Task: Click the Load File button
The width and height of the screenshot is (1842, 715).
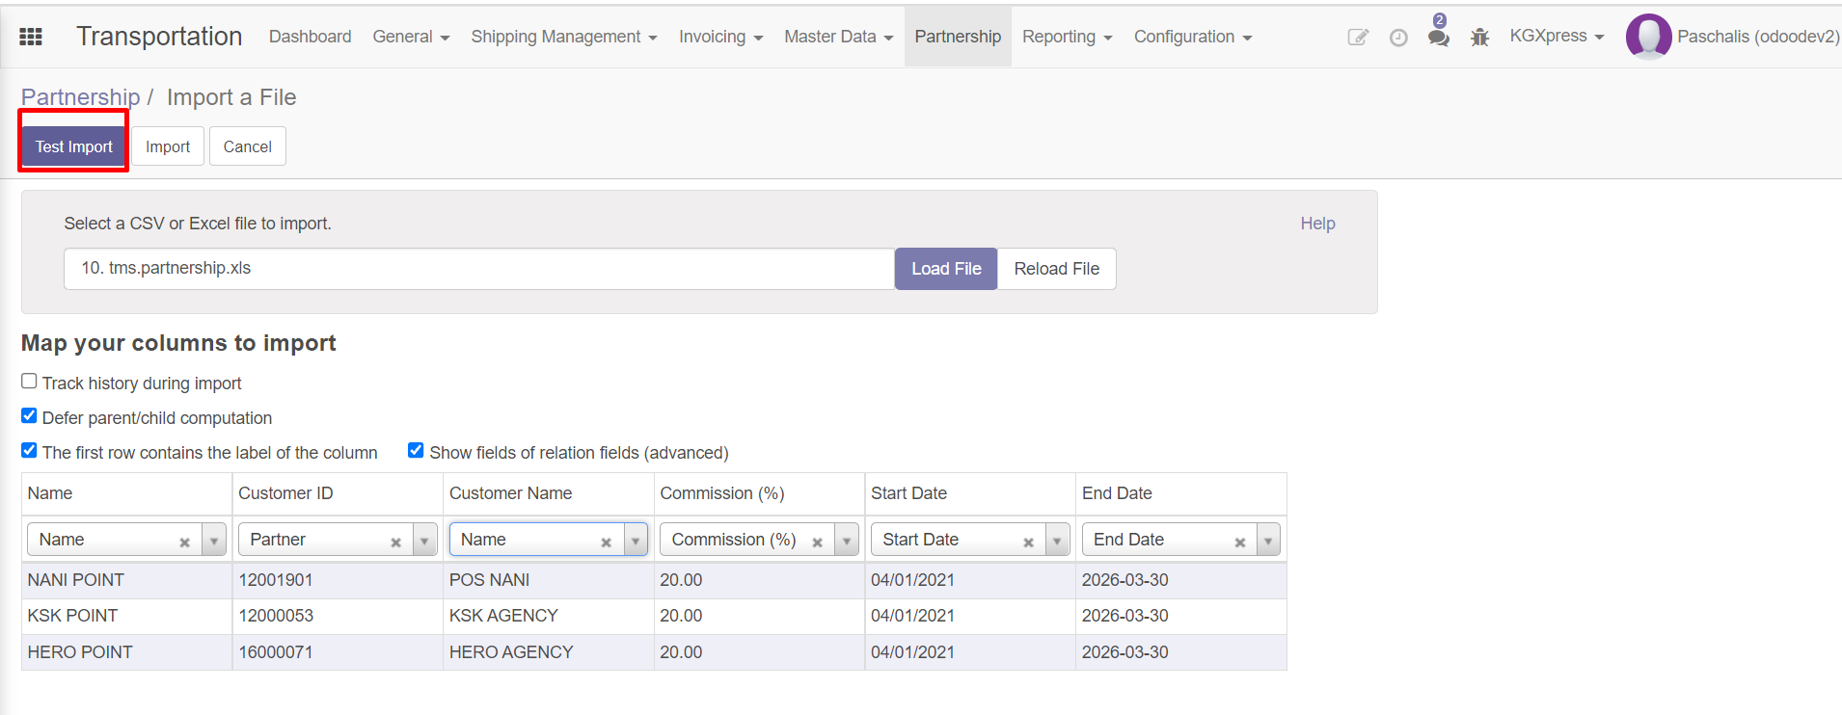Action: [946, 269]
